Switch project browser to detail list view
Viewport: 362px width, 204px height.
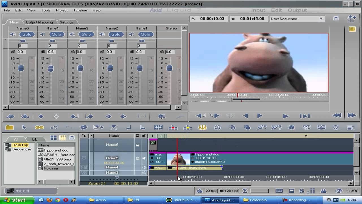tap(63, 138)
